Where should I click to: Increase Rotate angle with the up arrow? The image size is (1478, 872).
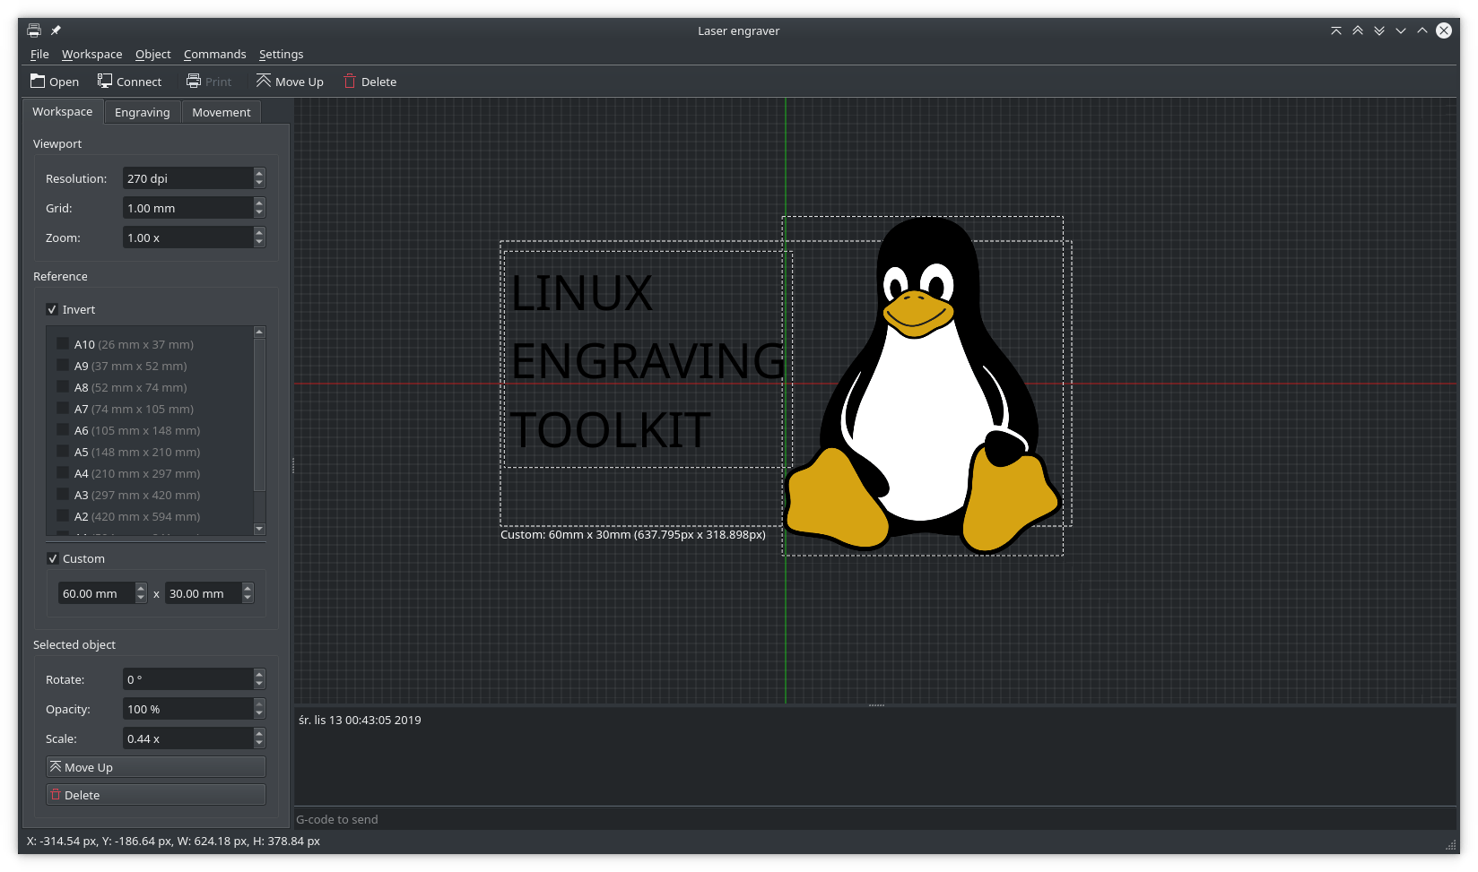coord(259,674)
